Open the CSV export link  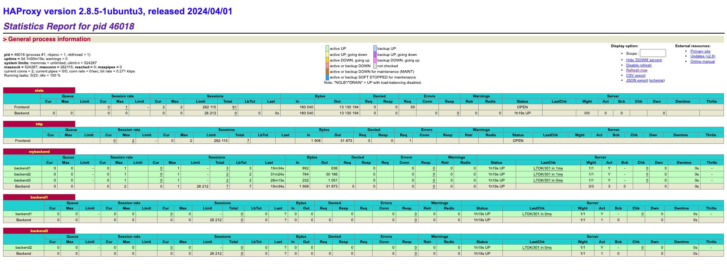click(635, 75)
